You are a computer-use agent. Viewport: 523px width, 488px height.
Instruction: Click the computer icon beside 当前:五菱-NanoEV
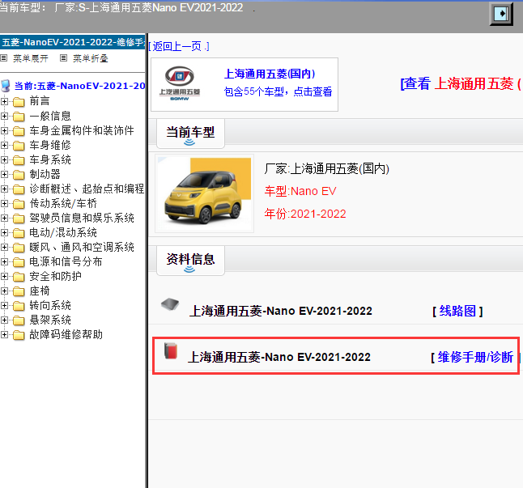(6, 86)
